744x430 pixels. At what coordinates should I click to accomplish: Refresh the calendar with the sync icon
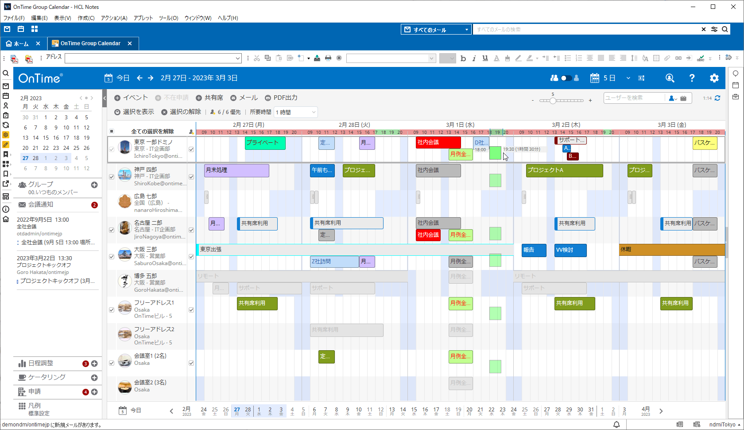[x=717, y=98]
